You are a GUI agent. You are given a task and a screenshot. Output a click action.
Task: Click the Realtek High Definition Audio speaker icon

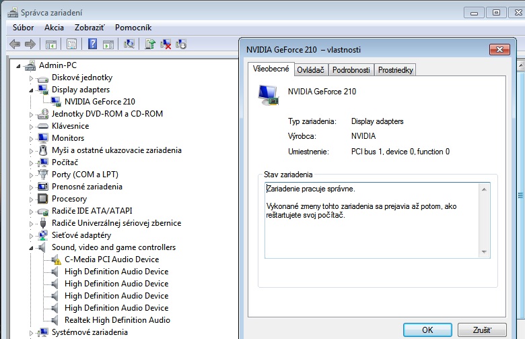click(55, 320)
